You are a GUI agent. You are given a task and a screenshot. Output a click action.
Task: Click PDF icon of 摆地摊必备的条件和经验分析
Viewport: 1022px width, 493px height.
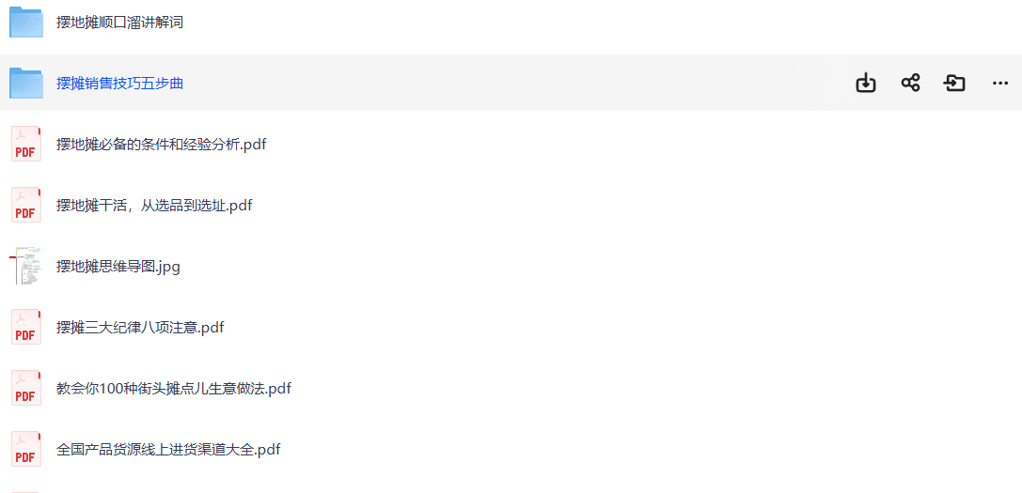click(x=26, y=145)
